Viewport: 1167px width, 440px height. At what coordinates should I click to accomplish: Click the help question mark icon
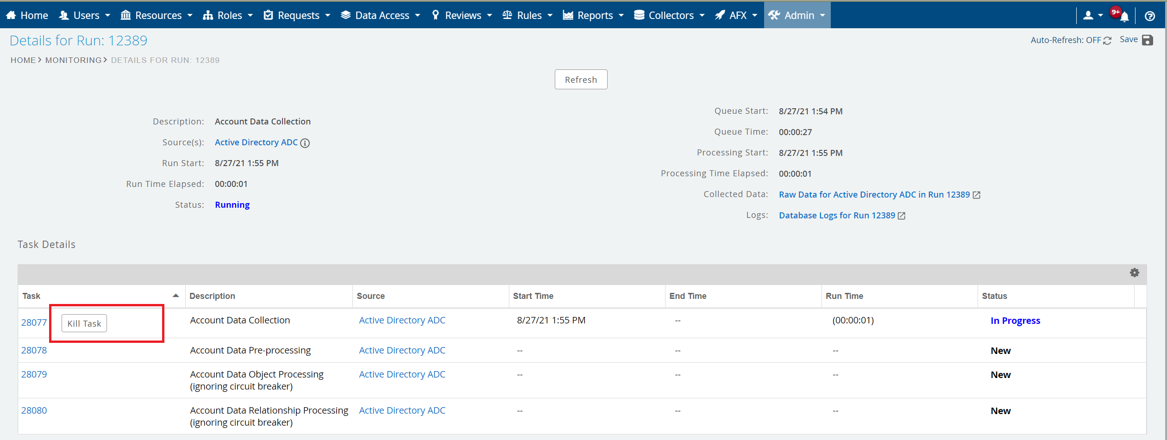tap(1150, 16)
